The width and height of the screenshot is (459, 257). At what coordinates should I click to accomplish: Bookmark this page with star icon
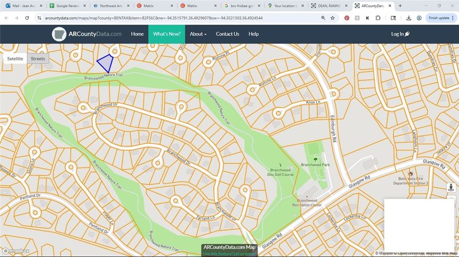[332, 18]
